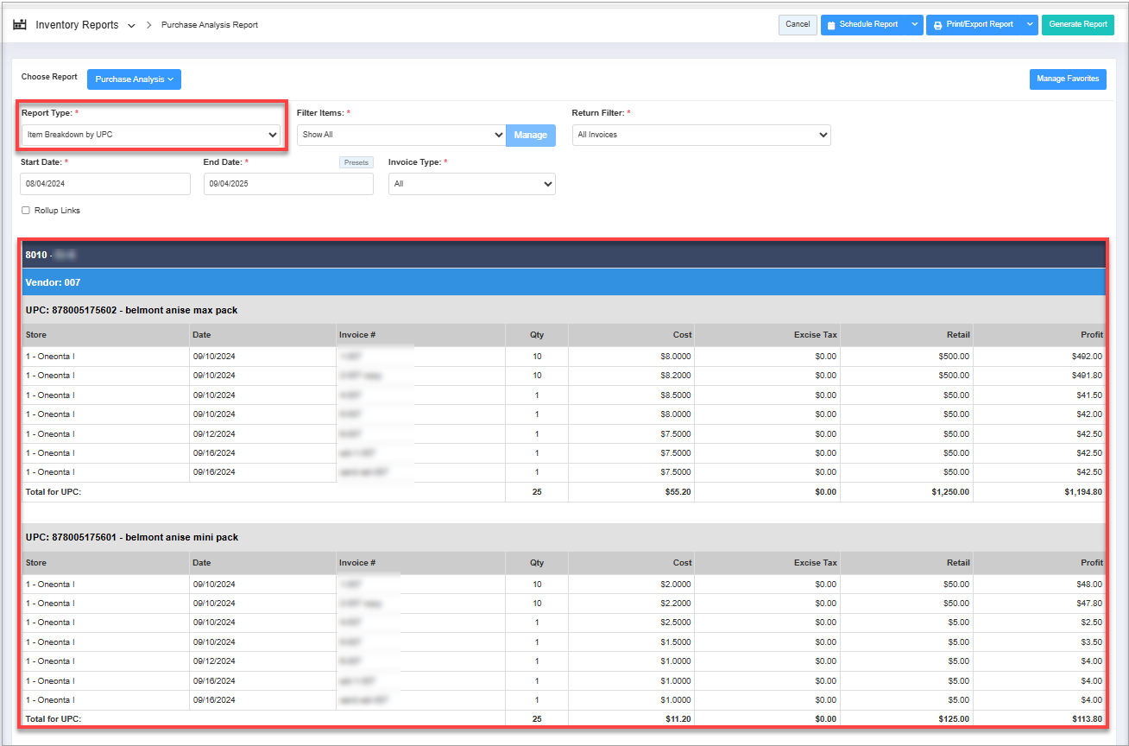Click the Start Date input field
Viewport: 1129px width, 746px height.
[x=104, y=184]
